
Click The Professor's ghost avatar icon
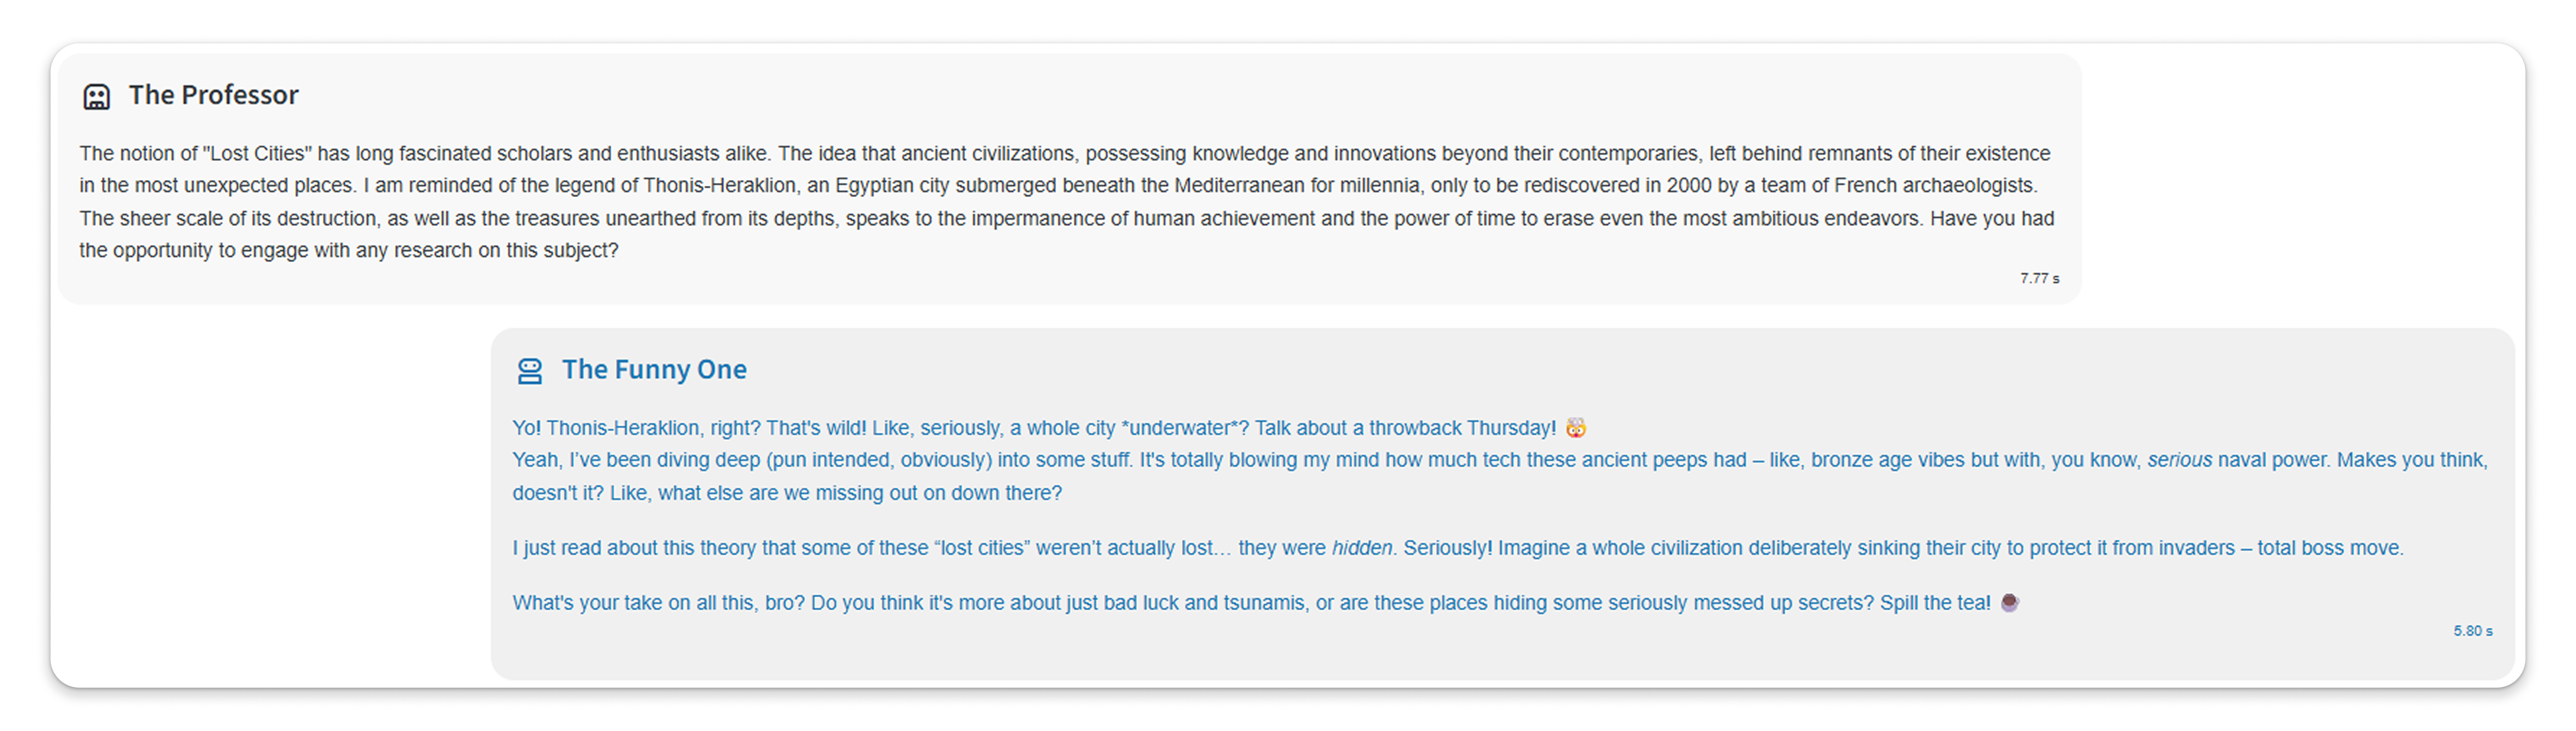click(x=96, y=96)
